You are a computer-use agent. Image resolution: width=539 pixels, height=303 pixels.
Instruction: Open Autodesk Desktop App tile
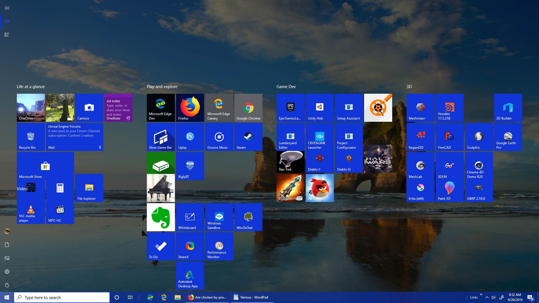(x=190, y=276)
